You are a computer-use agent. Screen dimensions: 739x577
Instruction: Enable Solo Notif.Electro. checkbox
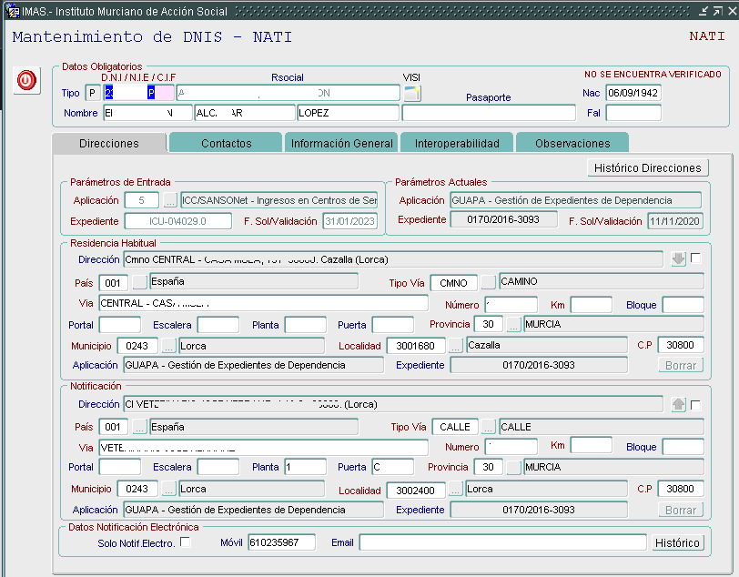click(186, 542)
